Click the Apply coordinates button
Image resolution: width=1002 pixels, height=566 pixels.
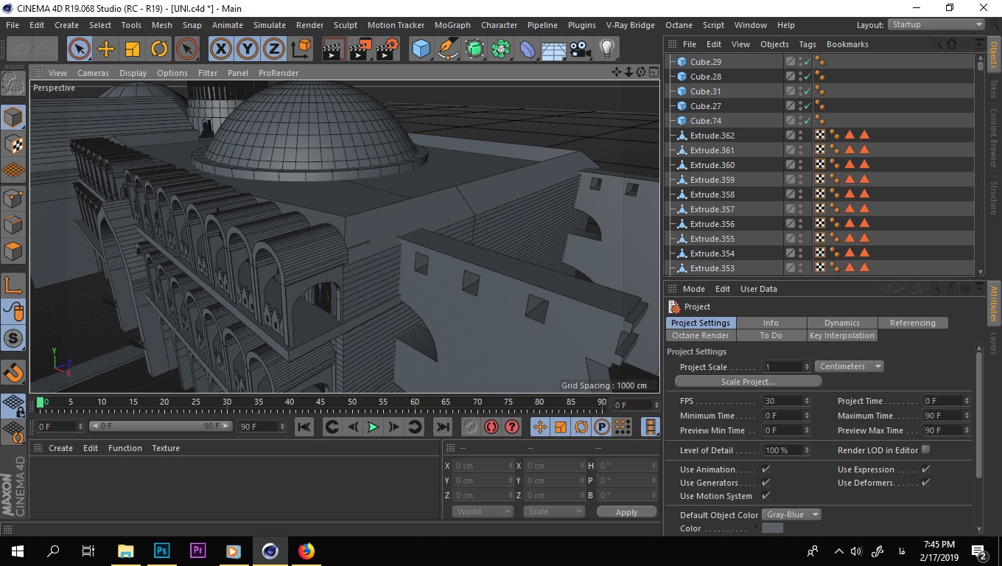click(626, 512)
